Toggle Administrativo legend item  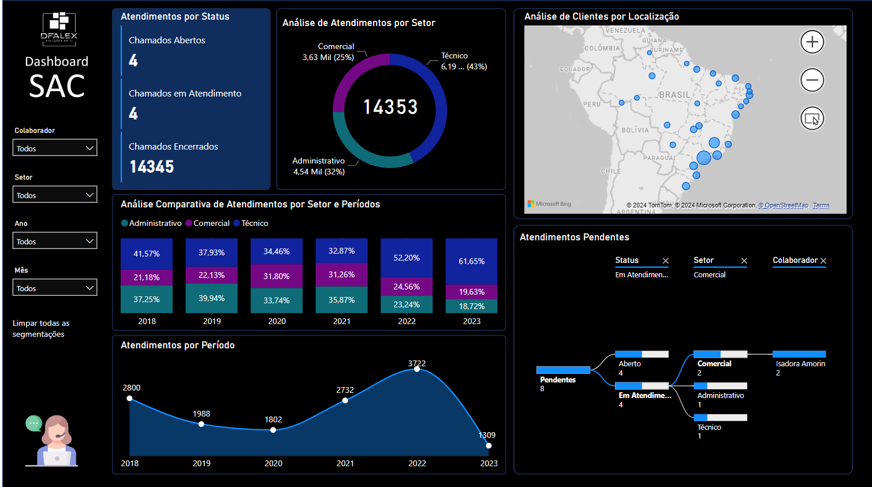click(x=151, y=223)
